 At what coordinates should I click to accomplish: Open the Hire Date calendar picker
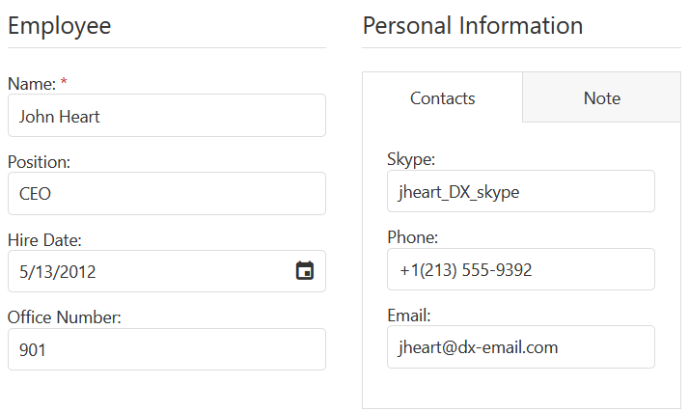click(305, 271)
